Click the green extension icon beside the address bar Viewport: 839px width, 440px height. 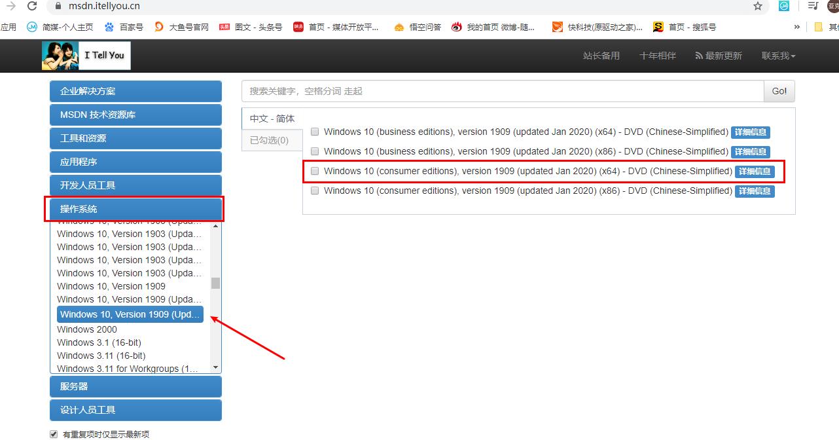[784, 6]
